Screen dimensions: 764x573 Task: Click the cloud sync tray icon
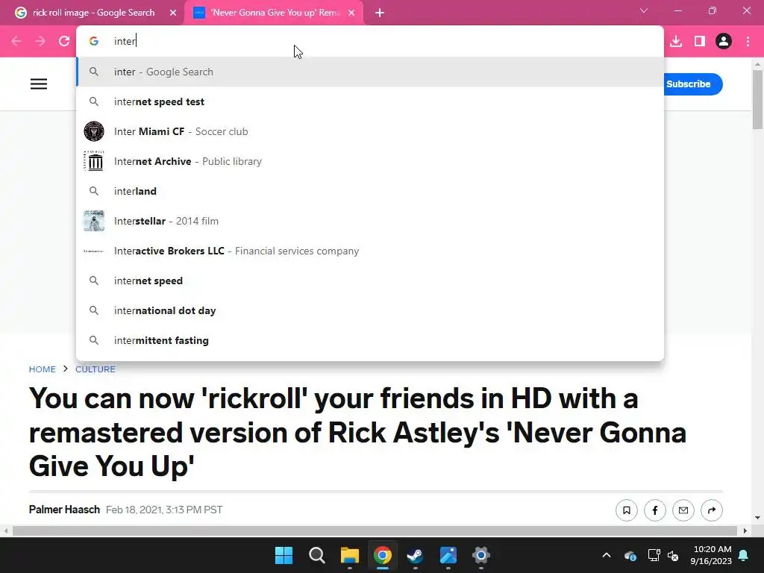pos(630,555)
